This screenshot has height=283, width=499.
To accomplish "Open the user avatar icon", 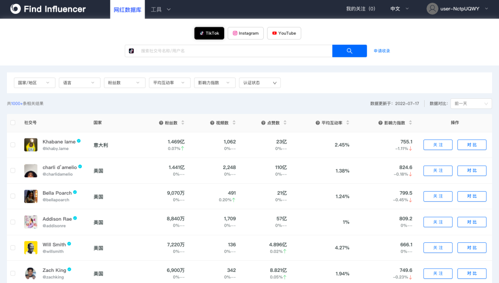I will tap(432, 9).
